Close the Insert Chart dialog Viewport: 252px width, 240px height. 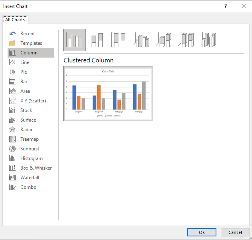pyautogui.click(x=244, y=6)
